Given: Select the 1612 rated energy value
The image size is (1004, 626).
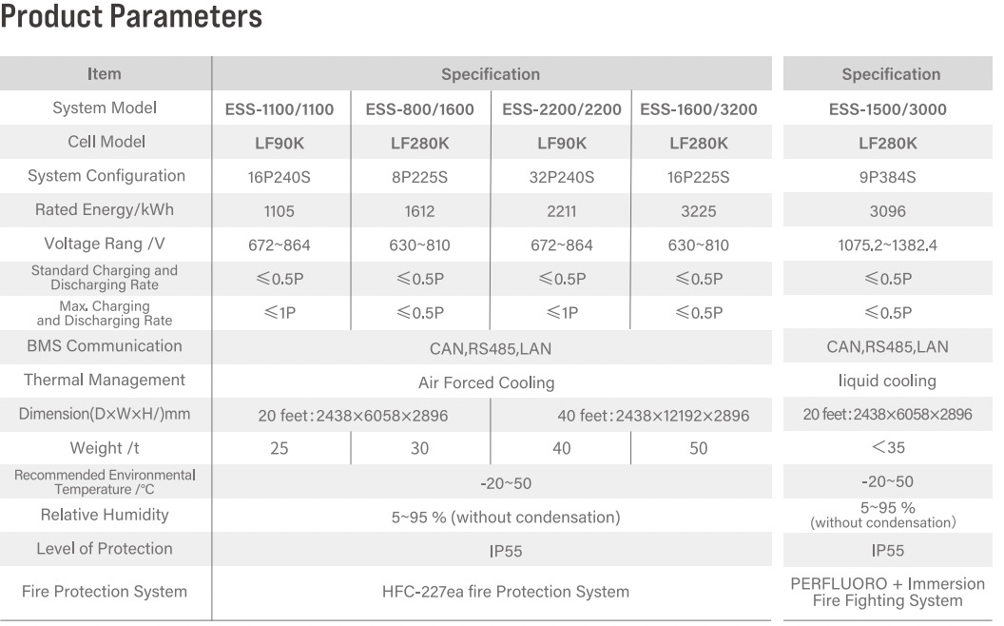Looking at the screenshot, I should tap(419, 211).
